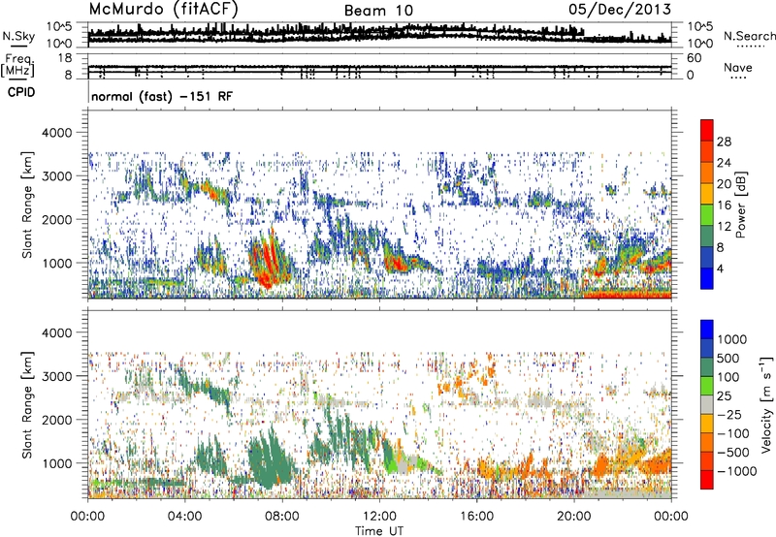
Task: Click the 10^0 tick beside N.Search
Action: [x=699, y=44]
